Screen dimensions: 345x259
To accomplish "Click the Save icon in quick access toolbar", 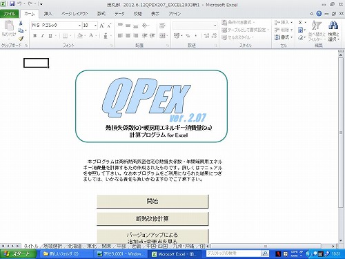I will coord(12,4).
